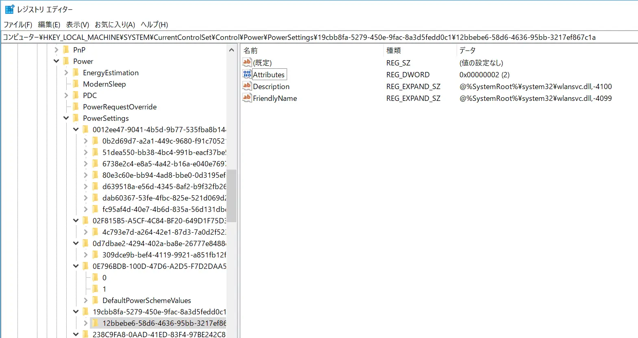Expand the PnP tree node
Viewport: 638px width, 338px height.
[57, 50]
